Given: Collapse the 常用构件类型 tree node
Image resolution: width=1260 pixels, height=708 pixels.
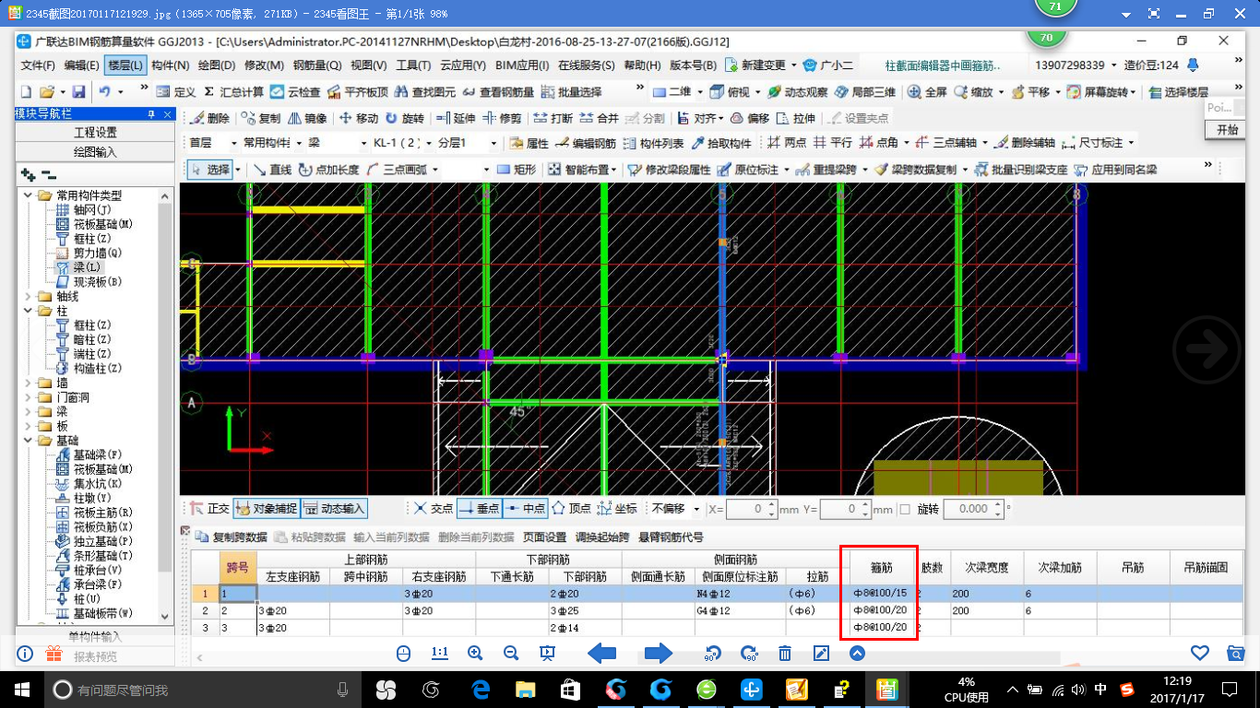Looking at the screenshot, I should point(26,195).
